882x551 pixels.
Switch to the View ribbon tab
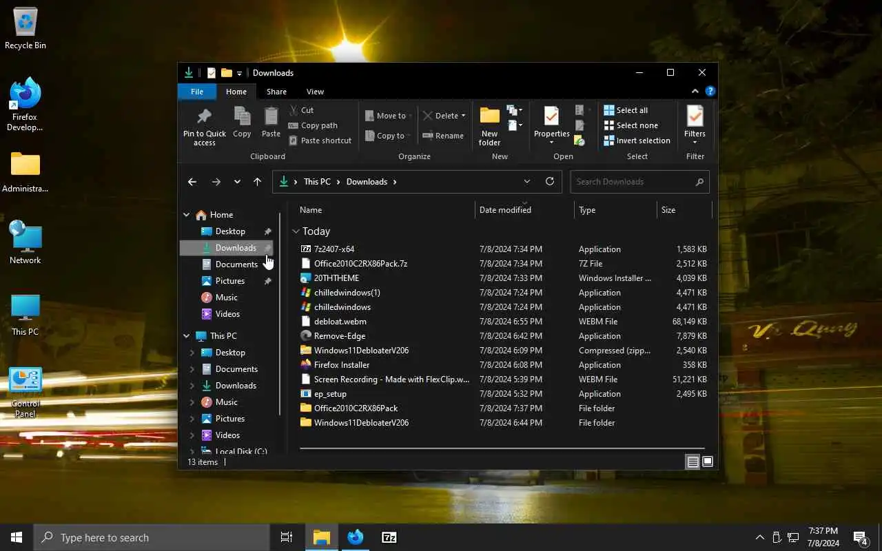coord(315,92)
